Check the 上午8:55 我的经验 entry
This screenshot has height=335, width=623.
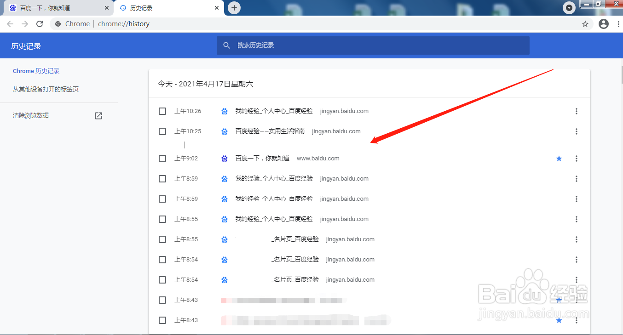coord(162,219)
